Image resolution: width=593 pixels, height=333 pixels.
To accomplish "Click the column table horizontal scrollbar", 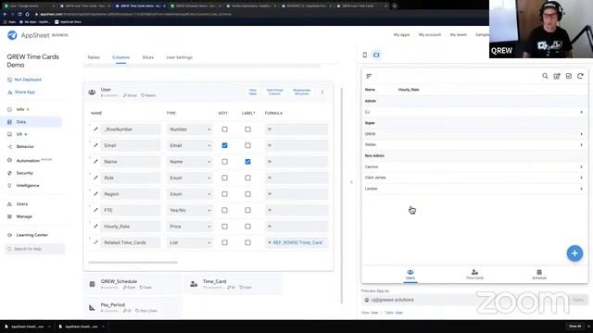I will click(x=132, y=262).
